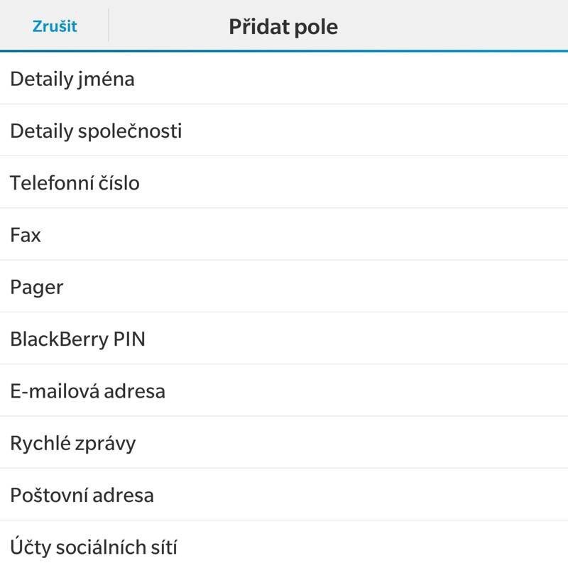Screen dimensions: 568x568
Task: Open the social network accounts option
Action: (284, 547)
